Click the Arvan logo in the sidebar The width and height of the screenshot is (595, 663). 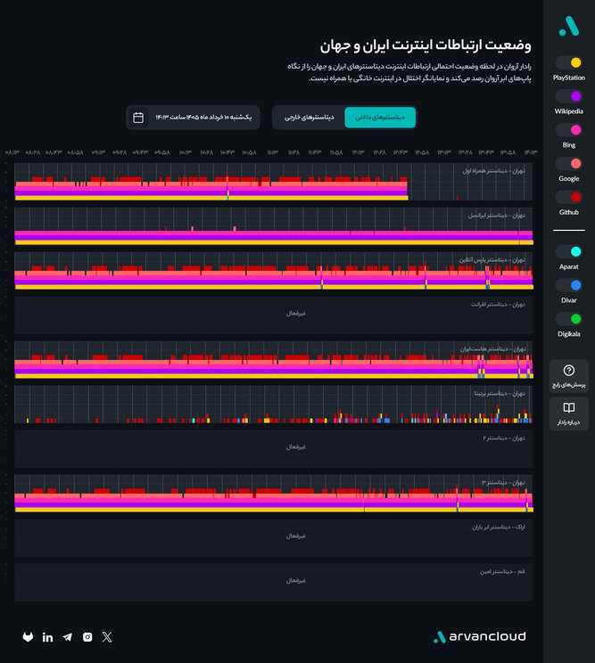569,26
